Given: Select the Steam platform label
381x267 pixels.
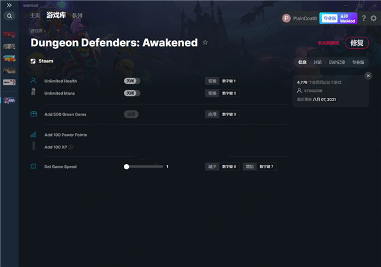Looking at the screenshot, I should (46, 61).
